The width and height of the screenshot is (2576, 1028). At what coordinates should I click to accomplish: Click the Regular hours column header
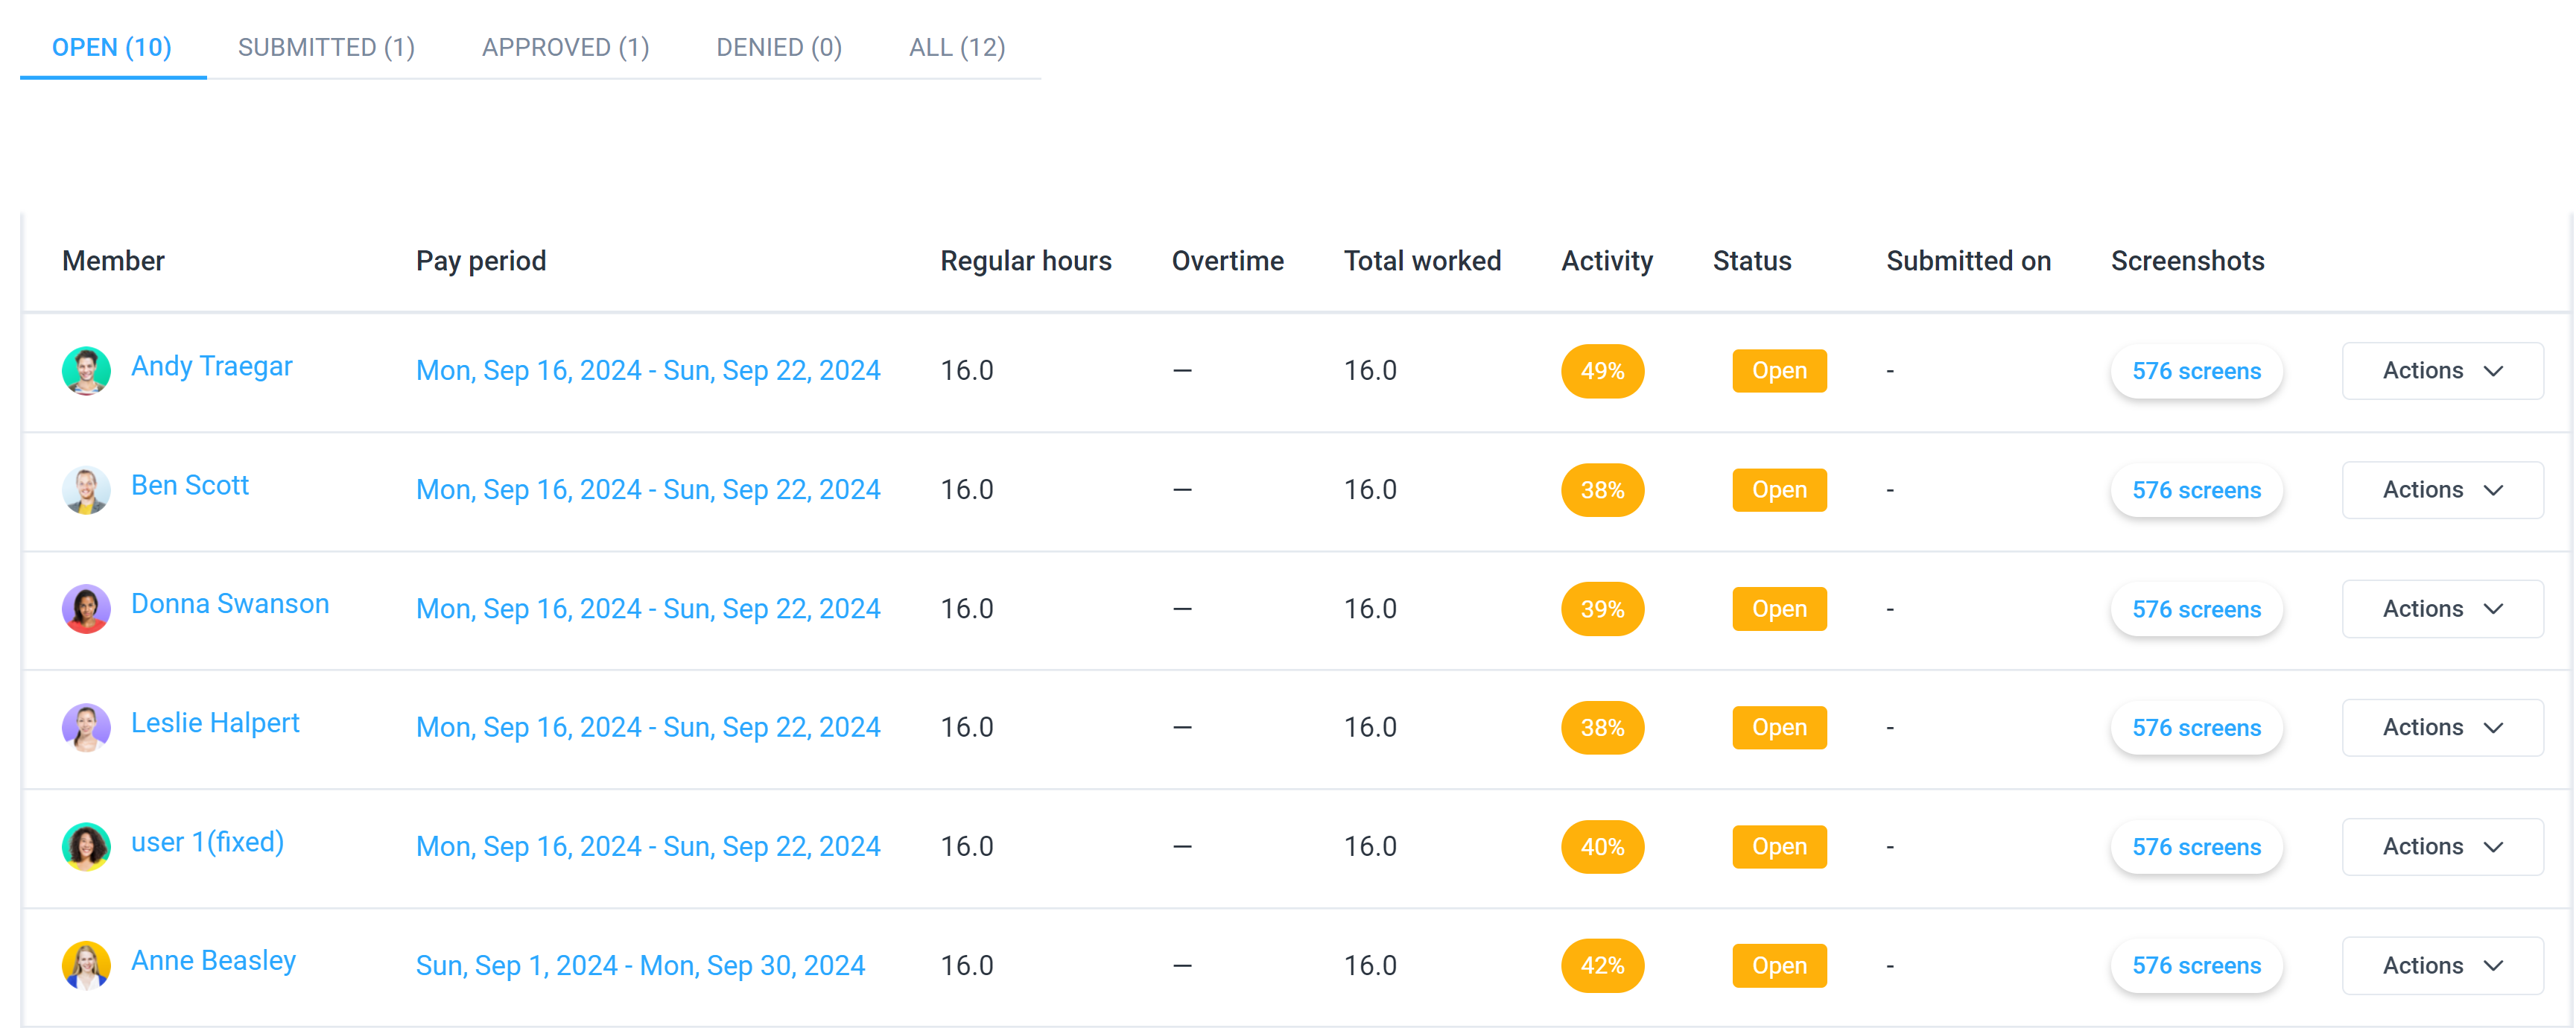(1025, 261)
